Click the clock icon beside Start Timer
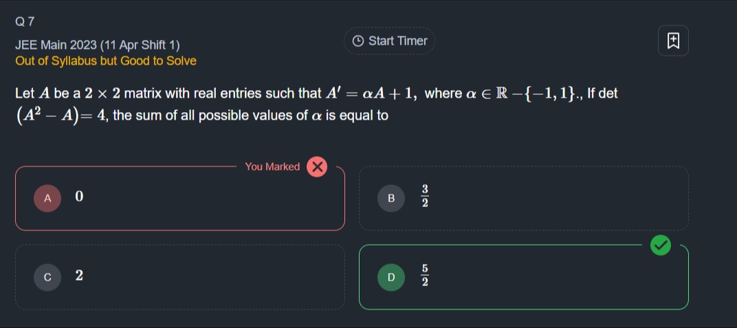The height and width of the screenshot is (328, 737). pos(357,41)
